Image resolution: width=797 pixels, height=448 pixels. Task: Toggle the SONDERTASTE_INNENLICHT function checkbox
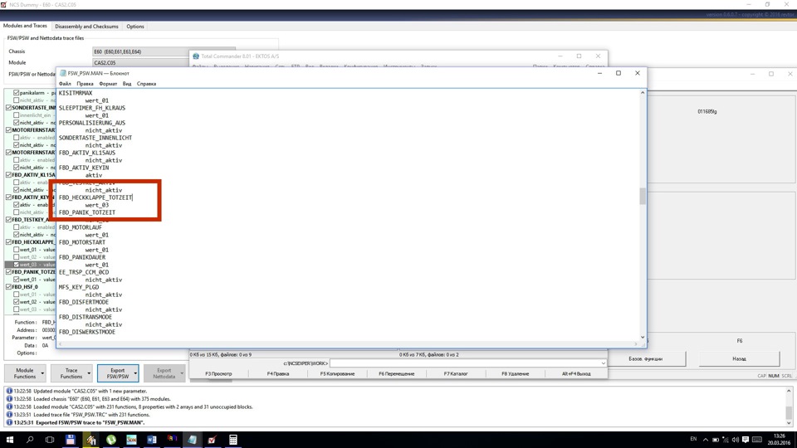pos(8,108)
